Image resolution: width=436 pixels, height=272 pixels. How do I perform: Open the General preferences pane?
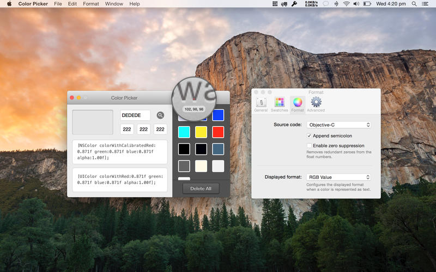[261, 103]
